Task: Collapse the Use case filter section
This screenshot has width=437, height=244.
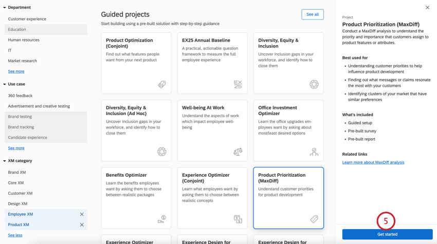Action: coord(5,84)
